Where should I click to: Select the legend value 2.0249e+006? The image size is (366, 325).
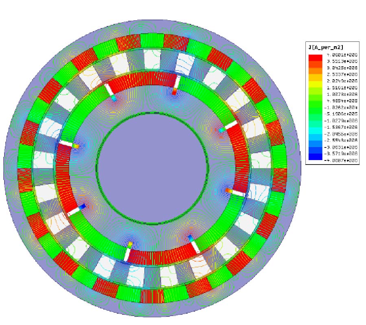pyautogui.click(x=340, y=82)
